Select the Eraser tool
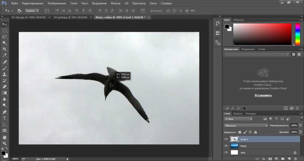304x161 pixels. (x=5, y=87)
